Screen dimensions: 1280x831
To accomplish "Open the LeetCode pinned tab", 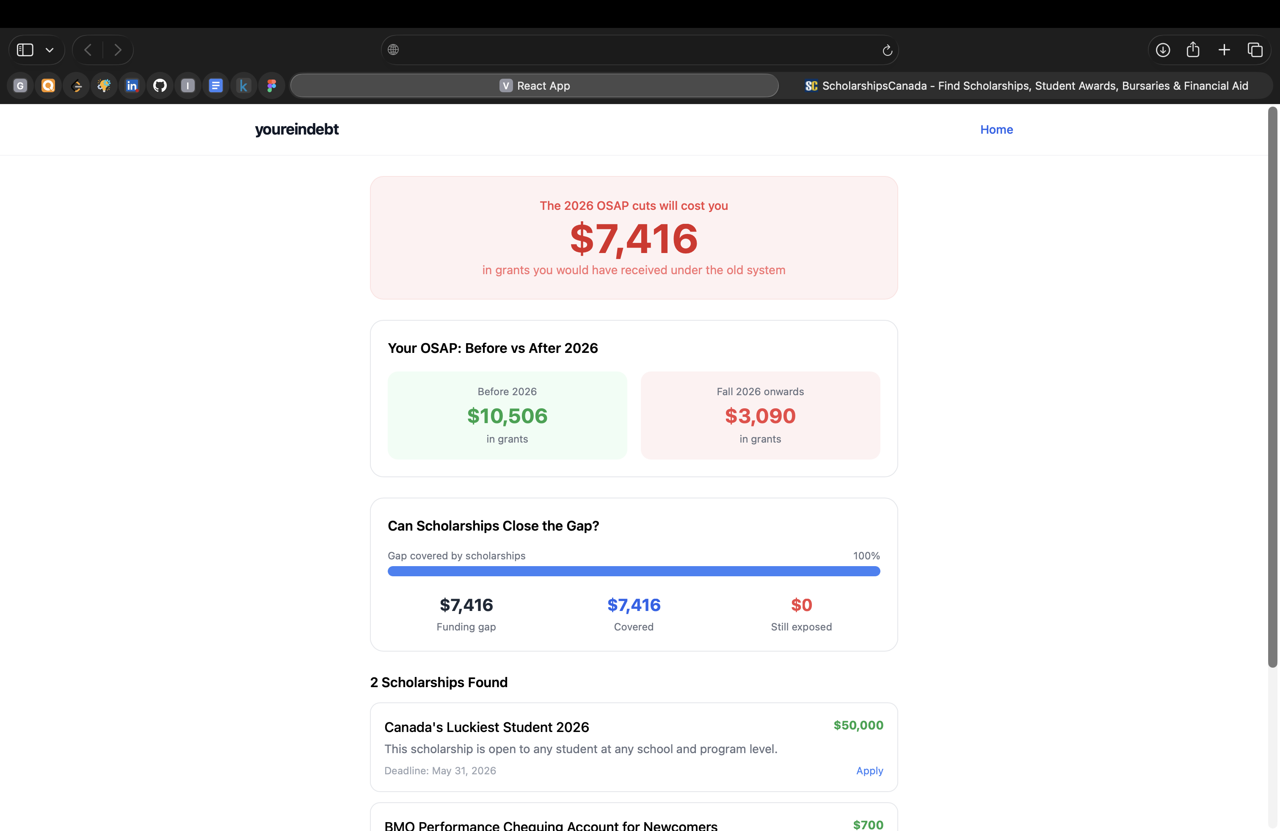I will [76, 85].
